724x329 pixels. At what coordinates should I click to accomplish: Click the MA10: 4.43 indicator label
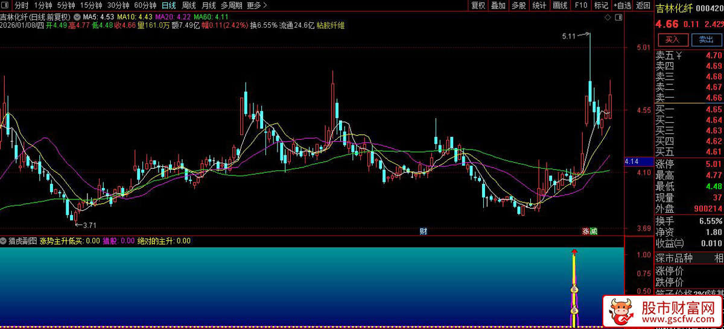135,17
